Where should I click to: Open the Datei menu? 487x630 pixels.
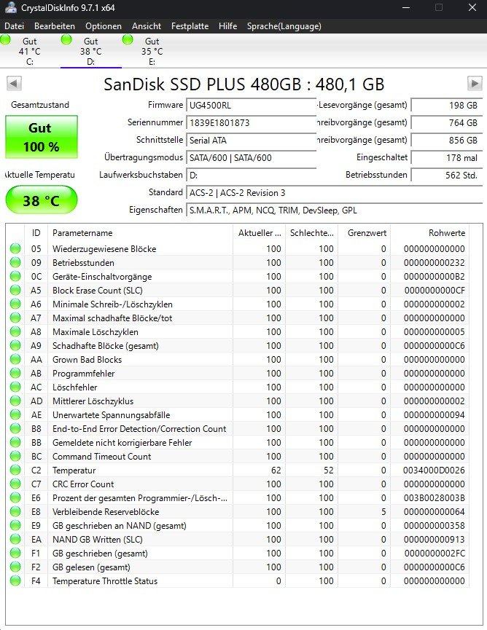(x=14, y=26)
